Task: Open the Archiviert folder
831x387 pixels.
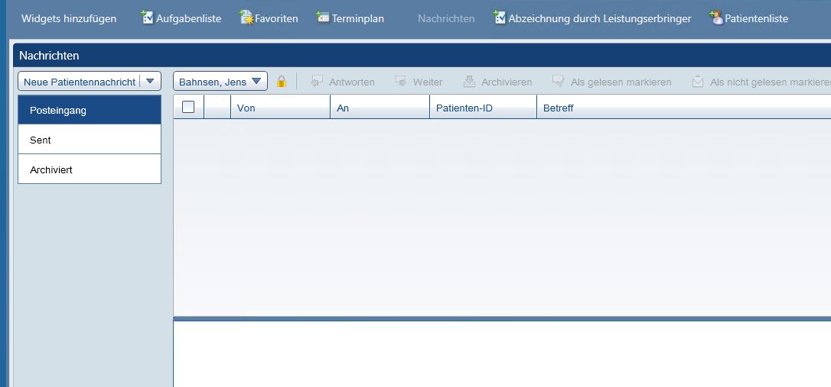Action: point(90,169)
